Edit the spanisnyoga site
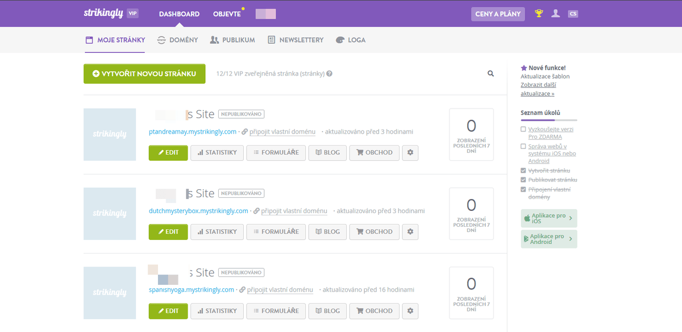 point(168,311)
